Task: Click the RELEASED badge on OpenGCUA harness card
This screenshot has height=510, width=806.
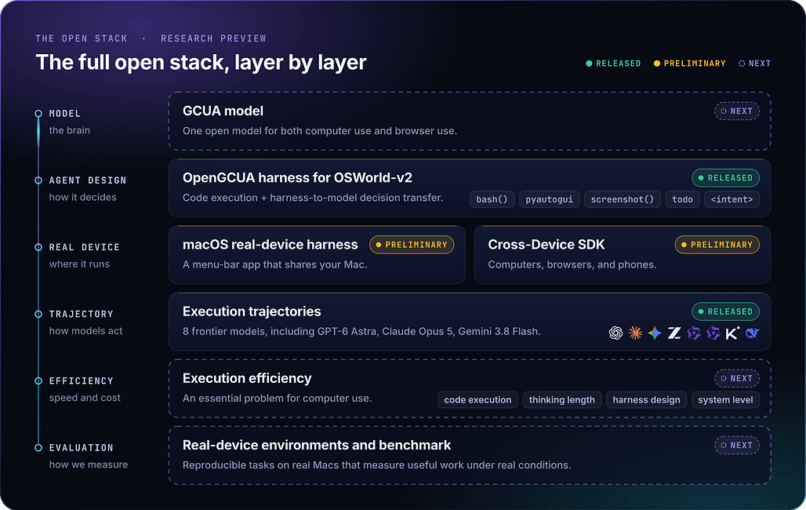Action: [x=725, y=178]
